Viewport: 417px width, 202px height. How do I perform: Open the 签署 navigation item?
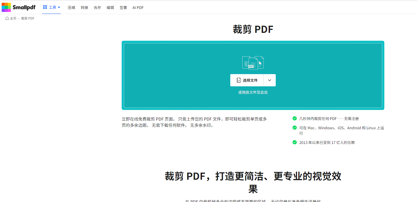coord(123,8)
